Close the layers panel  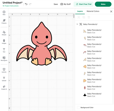click(x=111, y=12)
